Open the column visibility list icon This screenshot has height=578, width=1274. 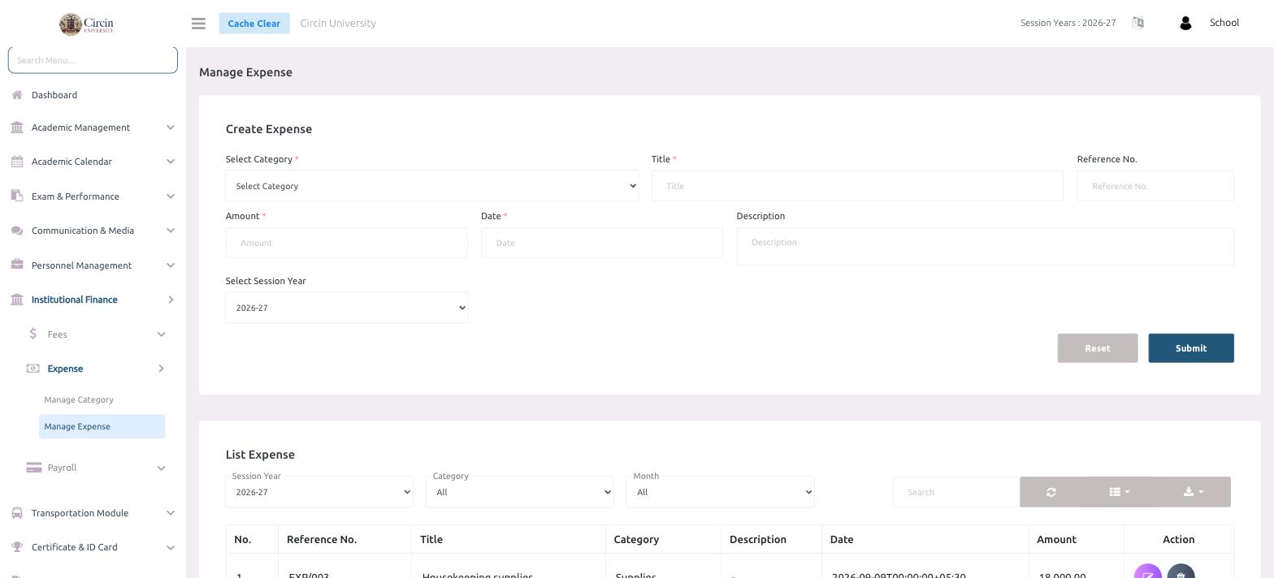(1120, 492)
